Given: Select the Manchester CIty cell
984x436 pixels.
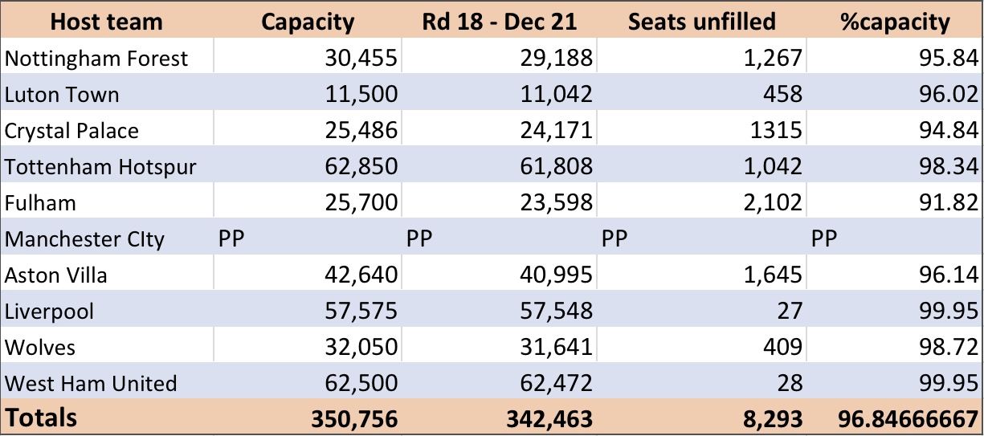Looking at the screenshot, I should pyautogui.click(x=107, y=238).
